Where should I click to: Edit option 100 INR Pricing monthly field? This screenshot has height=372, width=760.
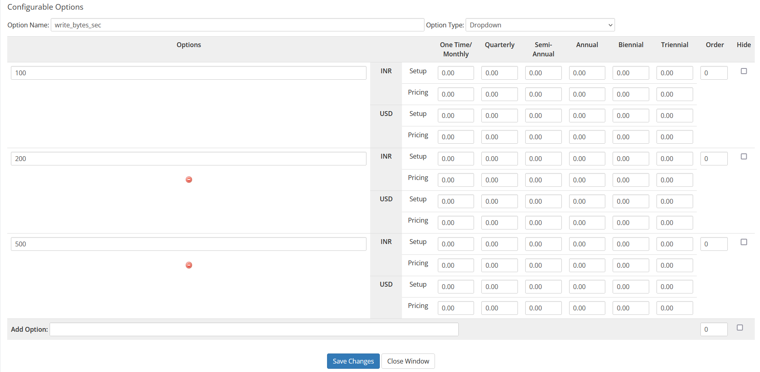tap(456, 94)
